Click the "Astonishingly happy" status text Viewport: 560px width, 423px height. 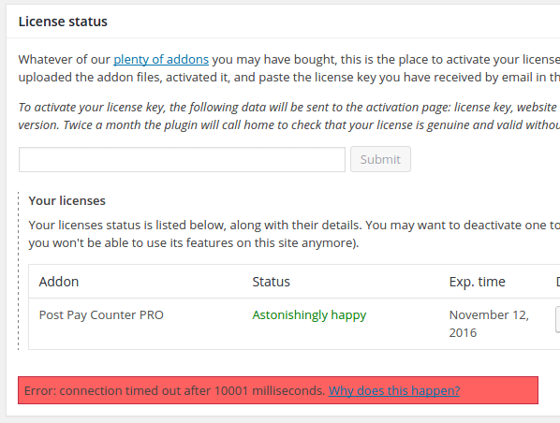tap(309, 315)
